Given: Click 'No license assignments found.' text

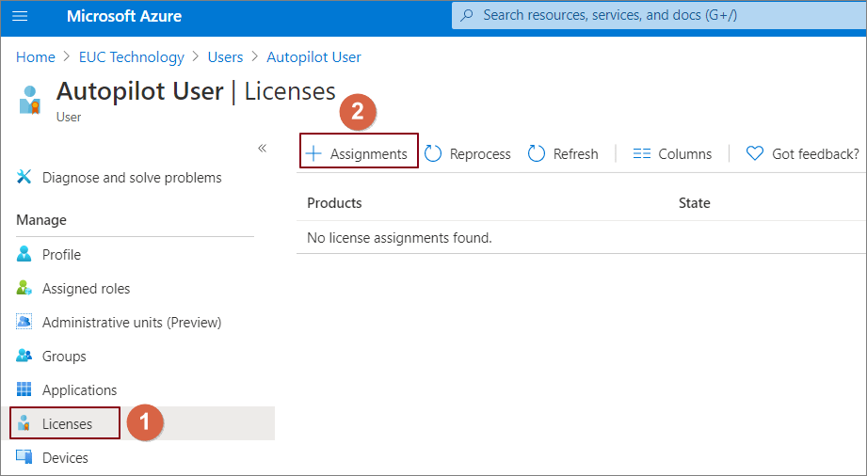Looking at the screenshot, I should click(399, 238).
